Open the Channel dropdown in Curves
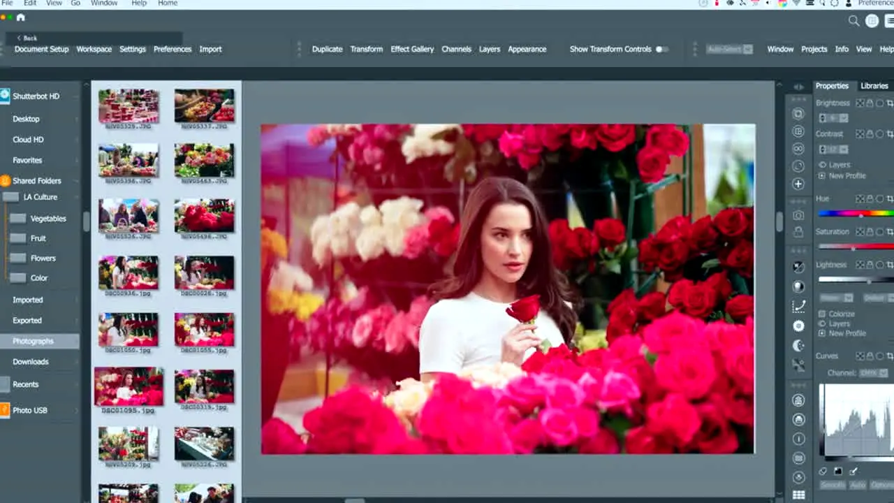This screenshot has height=503, width=894. (874, 373)
